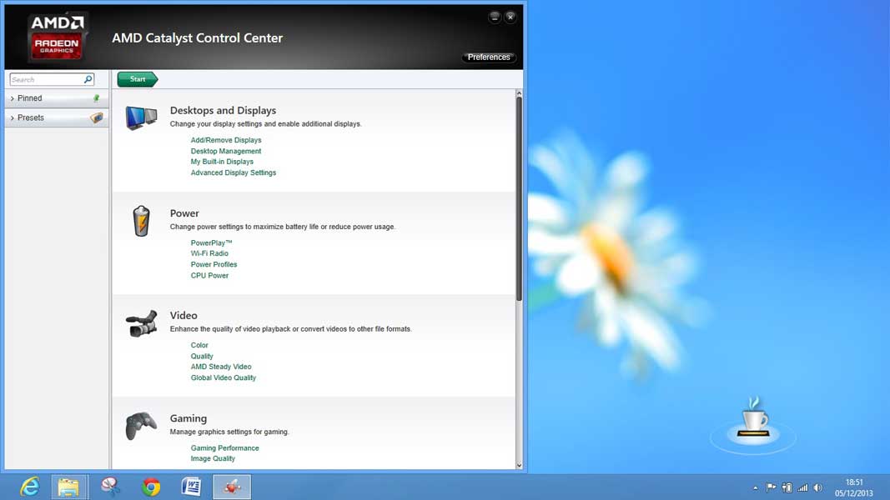Click the Gaming section heading
The height and width of the screenshot is (500, 890).
(189, 418)
